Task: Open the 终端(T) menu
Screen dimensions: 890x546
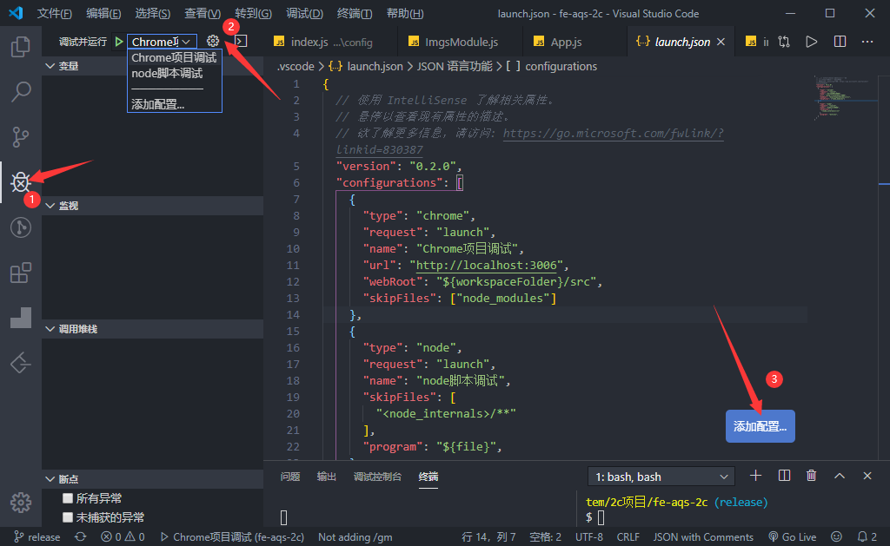Action: tap(354, 14)
